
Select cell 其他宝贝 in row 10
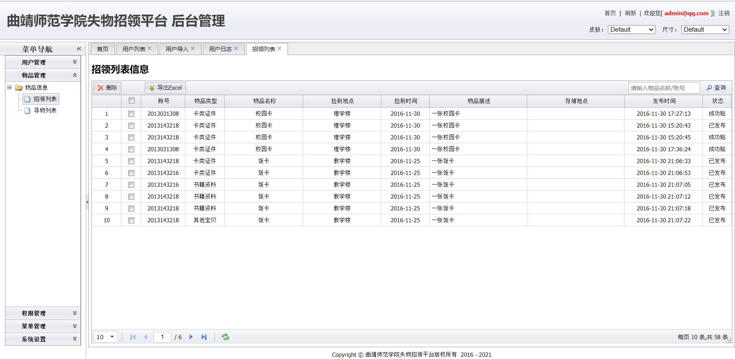pos(205,220)
